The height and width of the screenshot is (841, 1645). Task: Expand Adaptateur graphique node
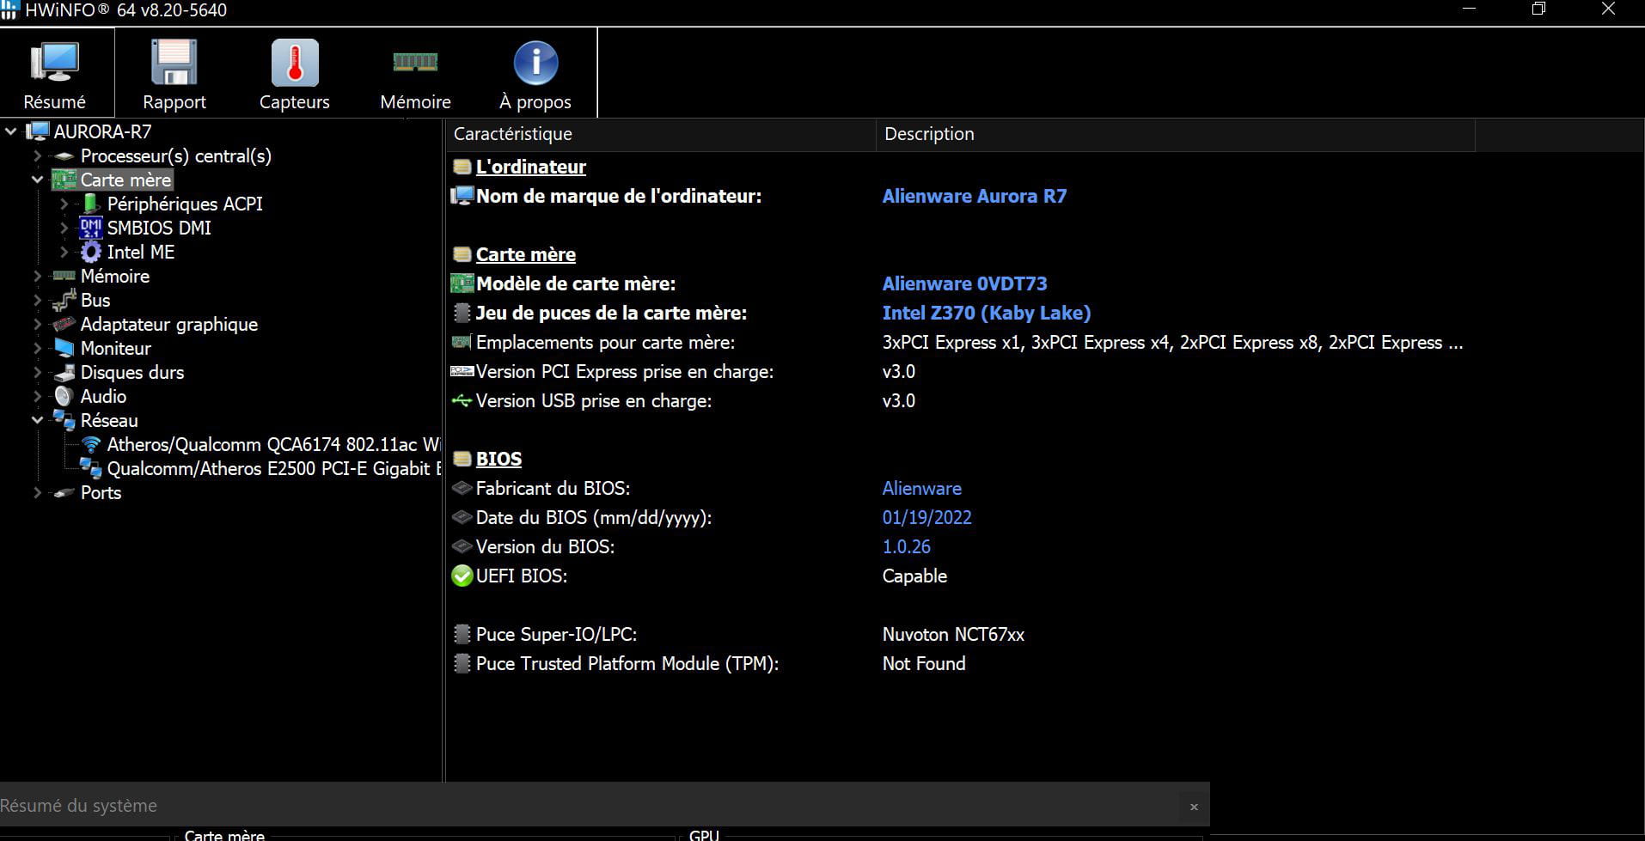tap(37, 324)
